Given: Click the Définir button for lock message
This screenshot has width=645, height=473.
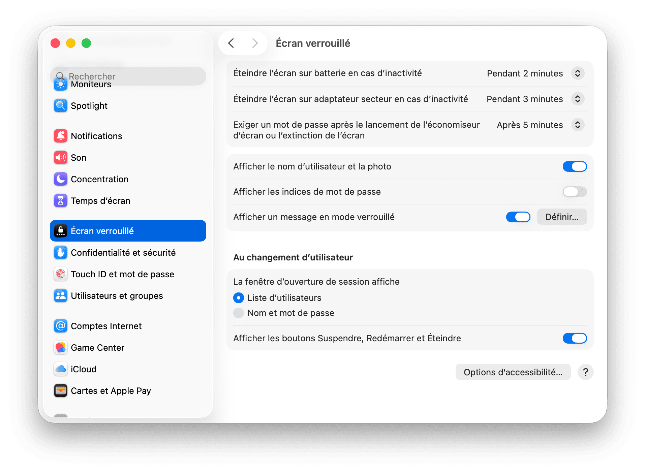Looking at the screenshot, I should click(561, 217).
